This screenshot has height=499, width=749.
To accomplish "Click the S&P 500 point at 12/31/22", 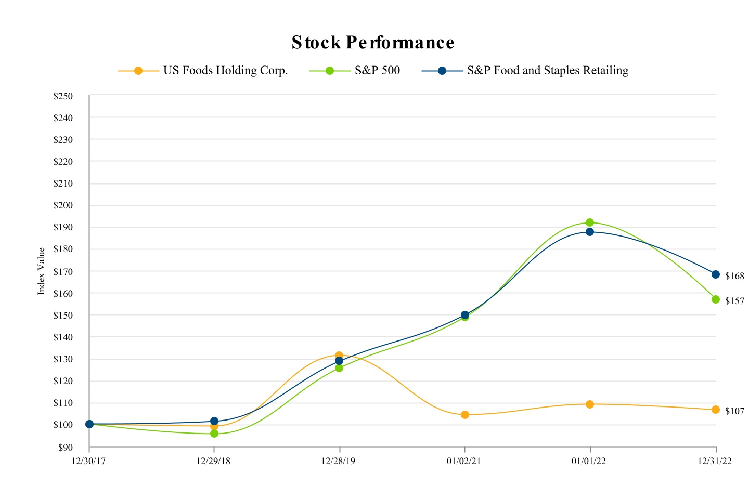I will [x=716, y=299].
